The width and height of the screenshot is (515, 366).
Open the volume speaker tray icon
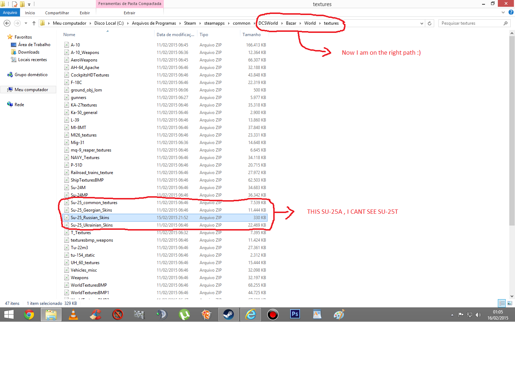(x=478, y=315)
